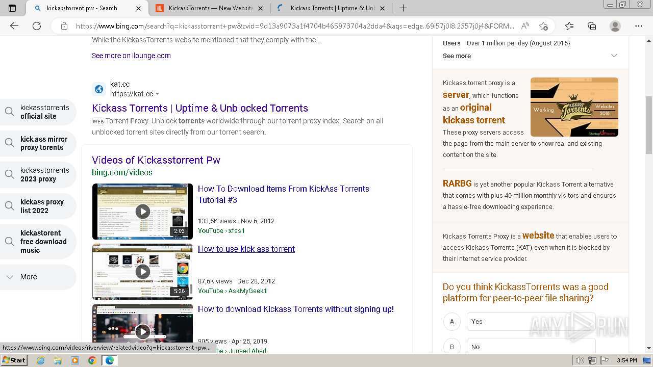Expand More related searches

pyautogui.click(x=38, y=277)
